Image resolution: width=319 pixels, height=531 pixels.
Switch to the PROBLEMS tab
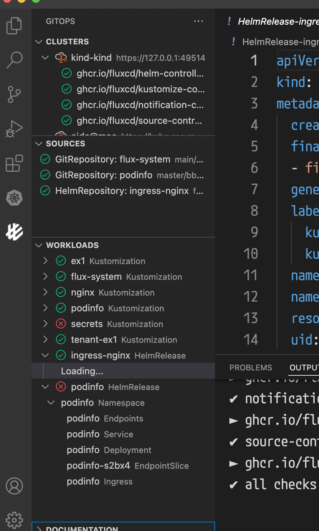(x=251, y=367)
